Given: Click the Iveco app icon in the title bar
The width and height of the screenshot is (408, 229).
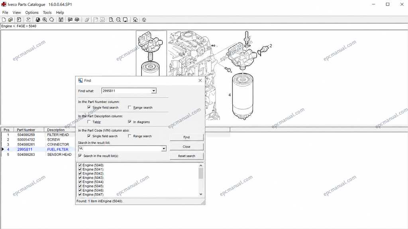Looking at the screenshot, I should 4,4.
